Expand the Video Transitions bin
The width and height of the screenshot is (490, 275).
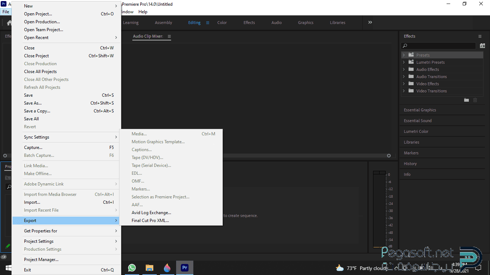(404, 91)
